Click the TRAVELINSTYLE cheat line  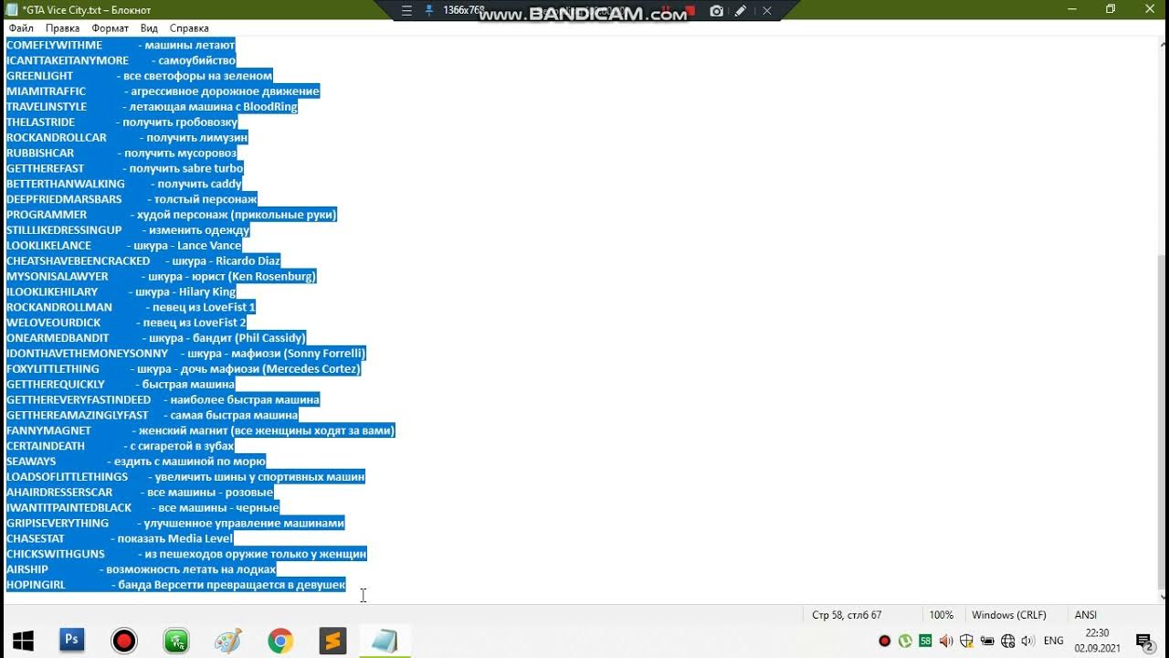point(153,107)
